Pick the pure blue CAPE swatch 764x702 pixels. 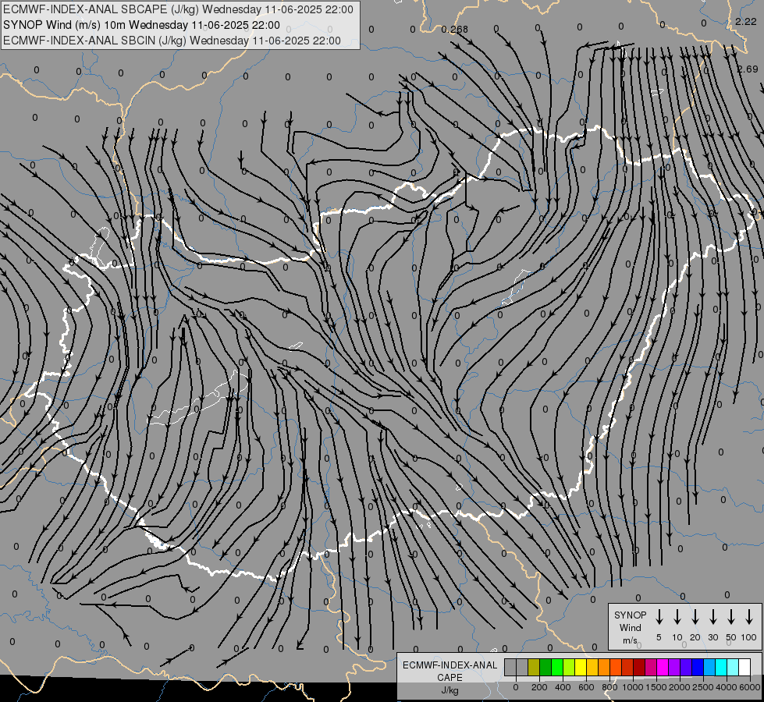coord(697,667)
